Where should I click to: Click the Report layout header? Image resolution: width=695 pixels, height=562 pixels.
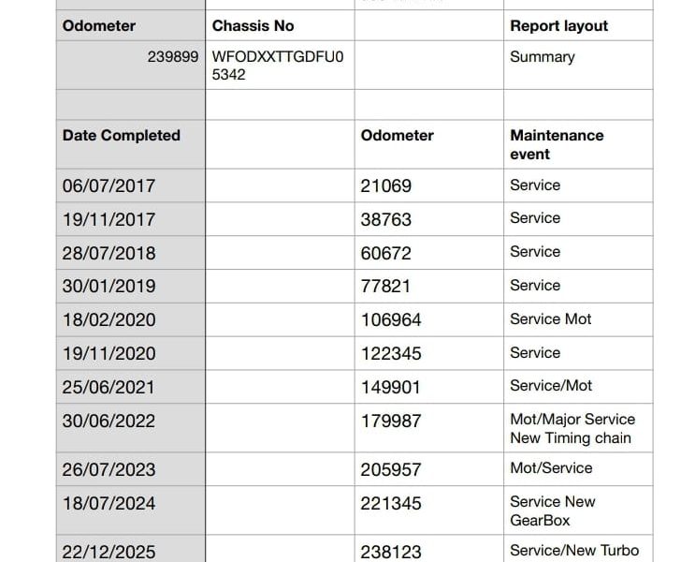[558, 26]
